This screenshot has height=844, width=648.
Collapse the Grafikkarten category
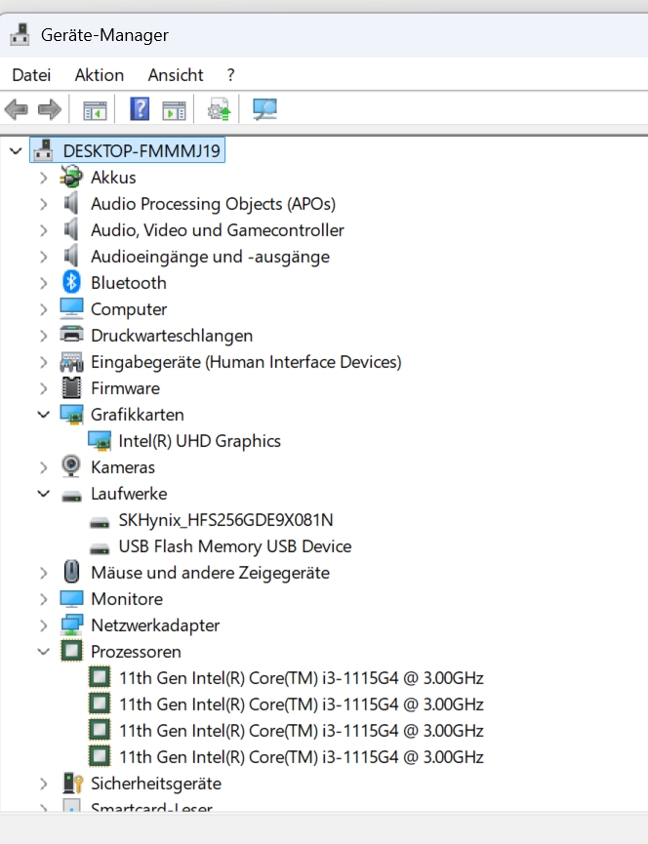coord(44,415)
